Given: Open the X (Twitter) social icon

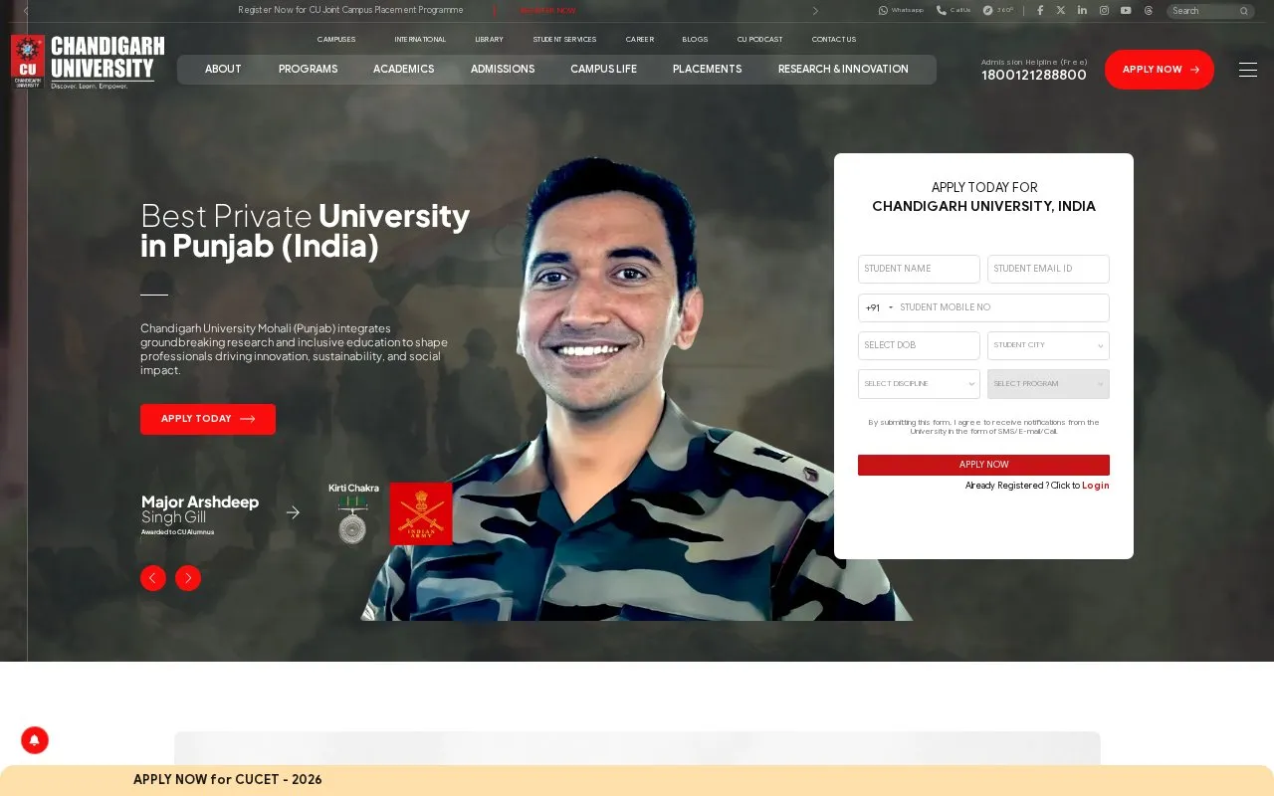Looking at the screenshot, I should coord(1061,10).
